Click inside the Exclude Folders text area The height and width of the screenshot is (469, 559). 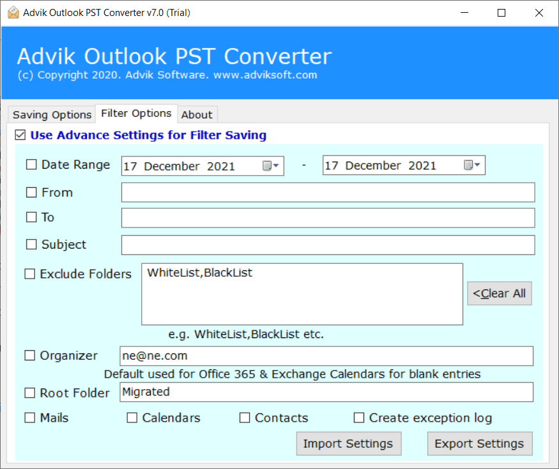302,294
